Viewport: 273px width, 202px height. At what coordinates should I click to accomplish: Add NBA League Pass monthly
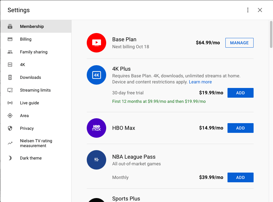pyautogui.click(x=240, y=177)
